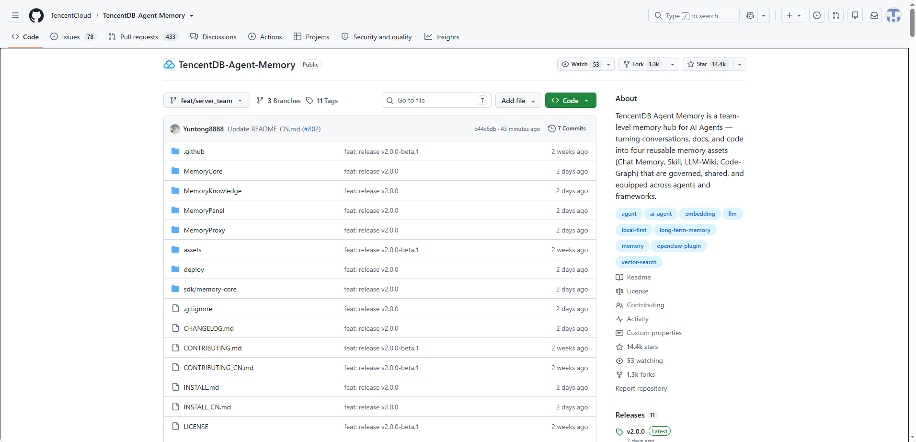Open the CONTRIBUTING.md file
The width and height of the screenshot is (916, 442).
click(x=213, y=348)
